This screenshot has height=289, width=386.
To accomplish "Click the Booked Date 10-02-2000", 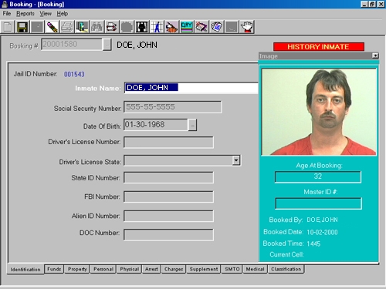I will (x=322, y=232).
